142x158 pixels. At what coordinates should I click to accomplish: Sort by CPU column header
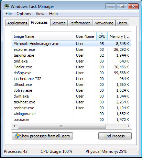pos(102,36)
